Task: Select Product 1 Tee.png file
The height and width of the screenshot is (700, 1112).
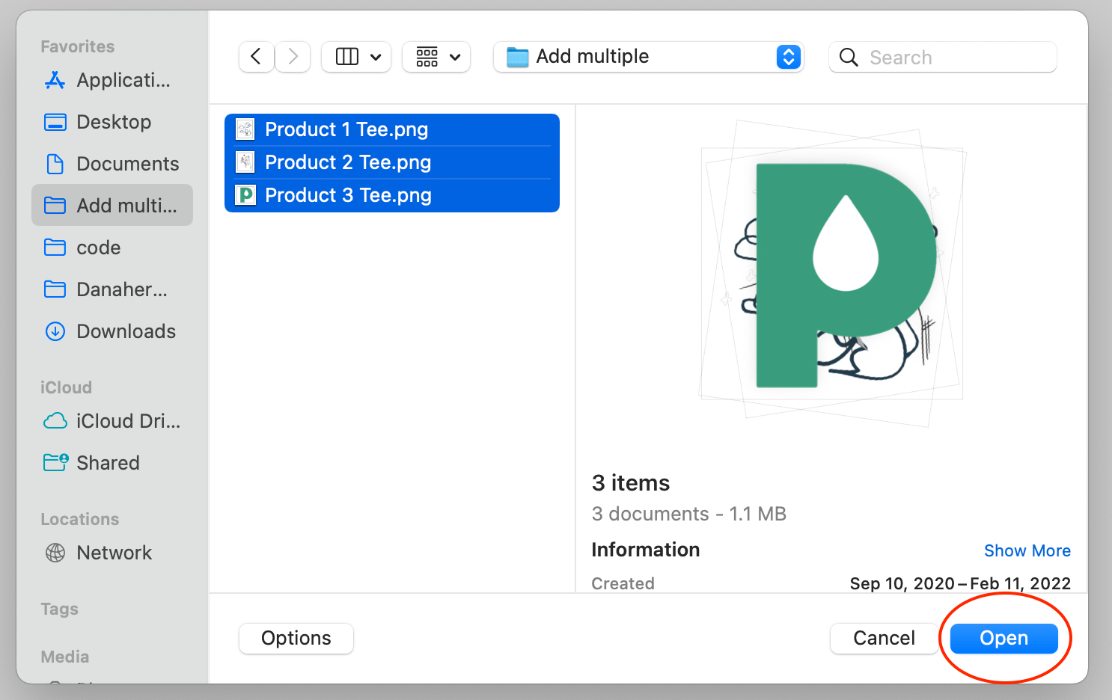Action: (392, 129)
